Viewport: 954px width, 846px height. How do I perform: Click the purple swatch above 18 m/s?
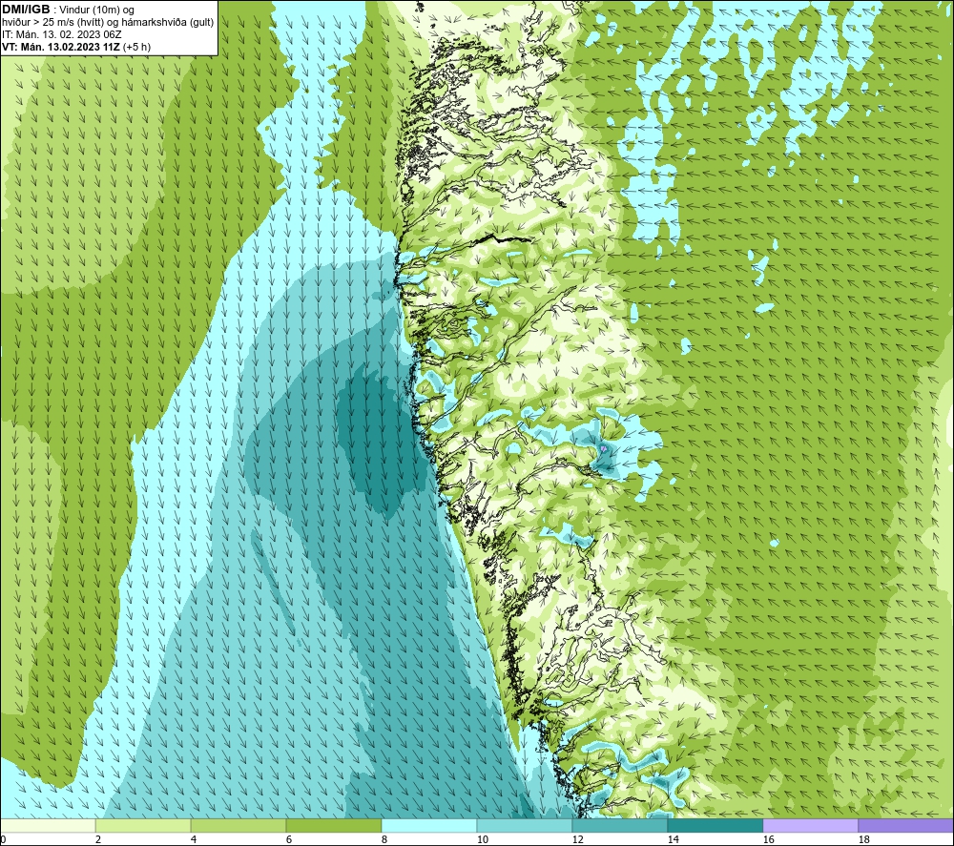tap(906, 825)
